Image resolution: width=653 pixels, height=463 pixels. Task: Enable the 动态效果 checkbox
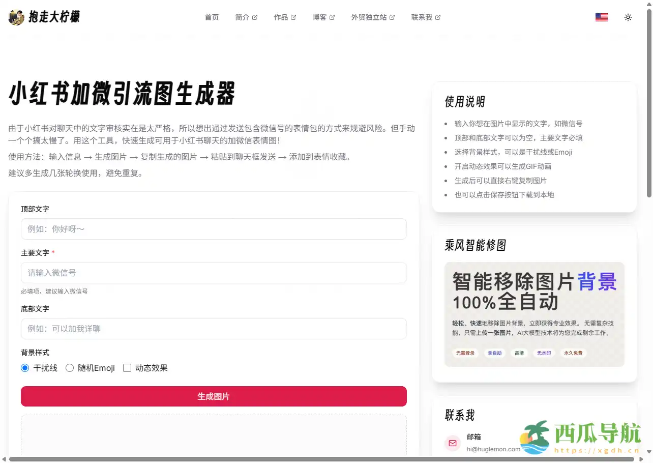(x=127, y=367)
